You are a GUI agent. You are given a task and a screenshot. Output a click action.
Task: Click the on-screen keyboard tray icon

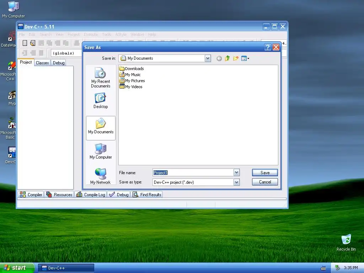coord(323,268)
